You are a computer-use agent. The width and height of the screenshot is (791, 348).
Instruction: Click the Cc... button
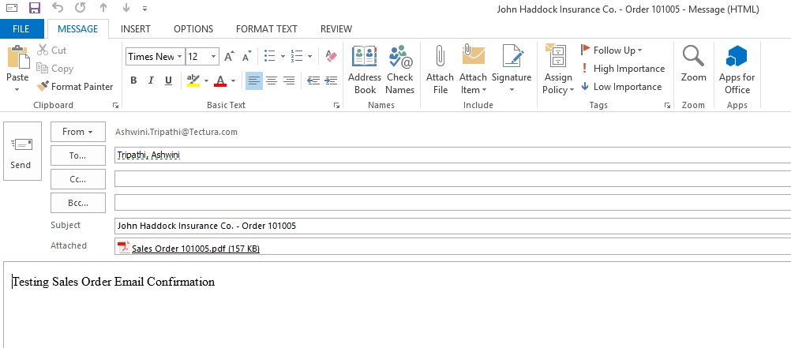click(78, 179)
